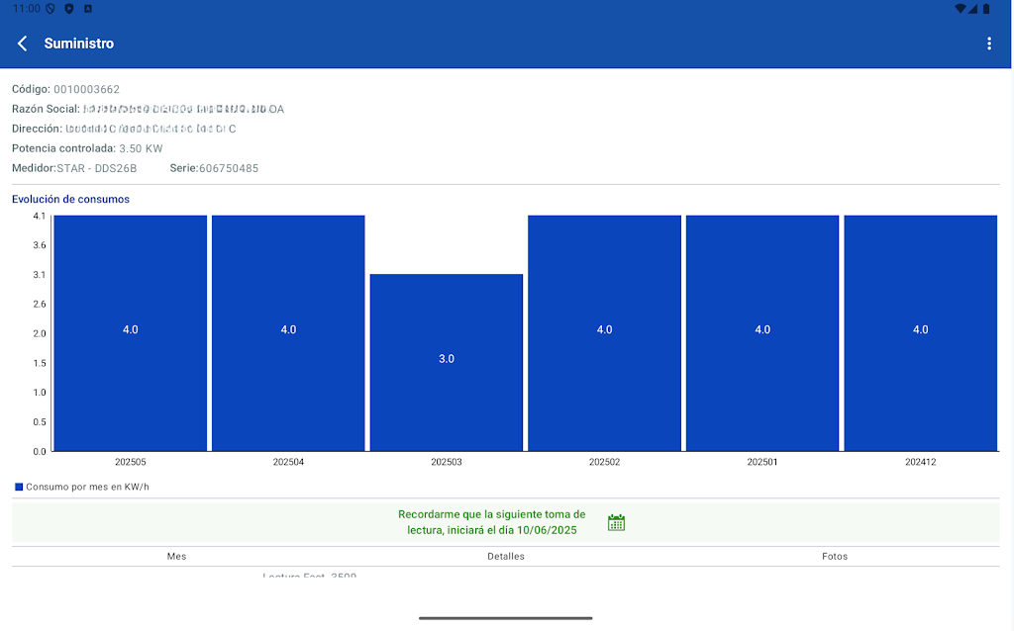The image size is (1014, 631).
Task: Tap the bottom navigation gesture handle
Action: click(x=506, y=618)
